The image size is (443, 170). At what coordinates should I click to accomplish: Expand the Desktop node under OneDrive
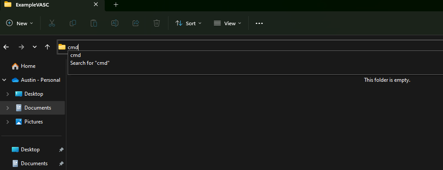7,94
